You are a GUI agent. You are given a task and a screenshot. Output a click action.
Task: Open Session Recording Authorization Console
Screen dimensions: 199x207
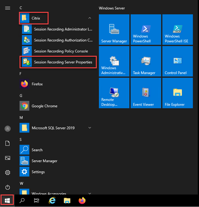[x=63, y=40]
